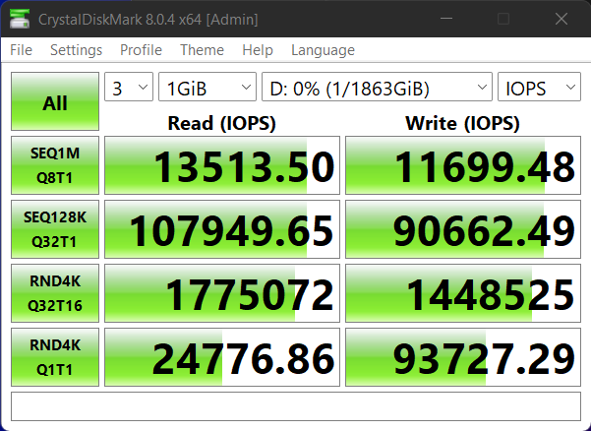
Task: Open the Theme menu
Action: click(202, 50)
